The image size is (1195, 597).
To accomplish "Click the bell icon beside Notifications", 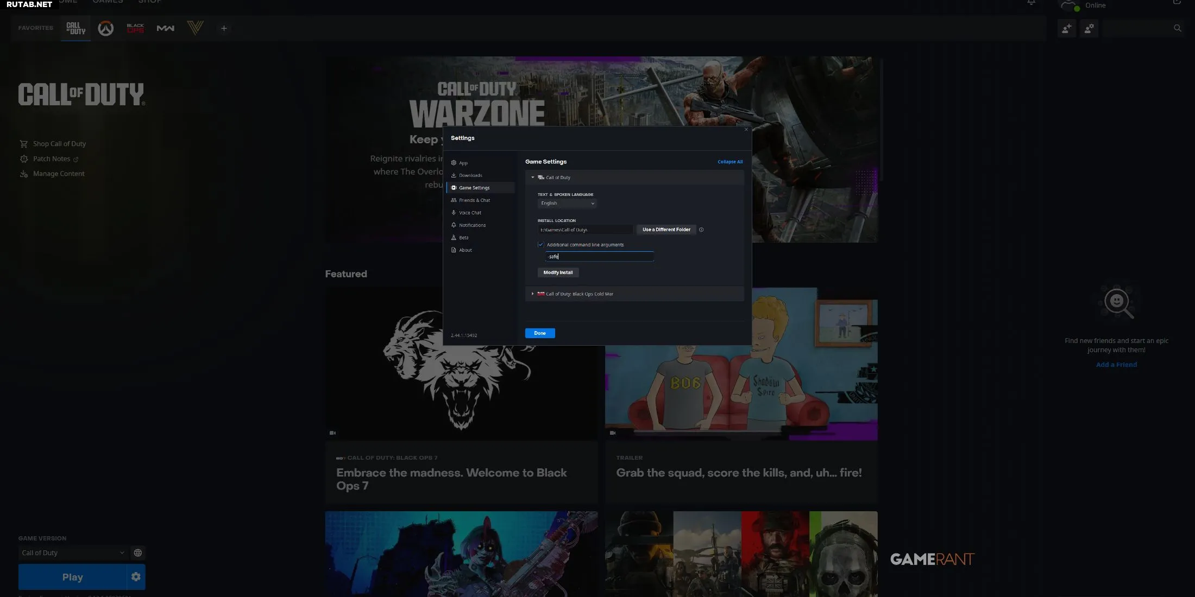I will [454, 225].
